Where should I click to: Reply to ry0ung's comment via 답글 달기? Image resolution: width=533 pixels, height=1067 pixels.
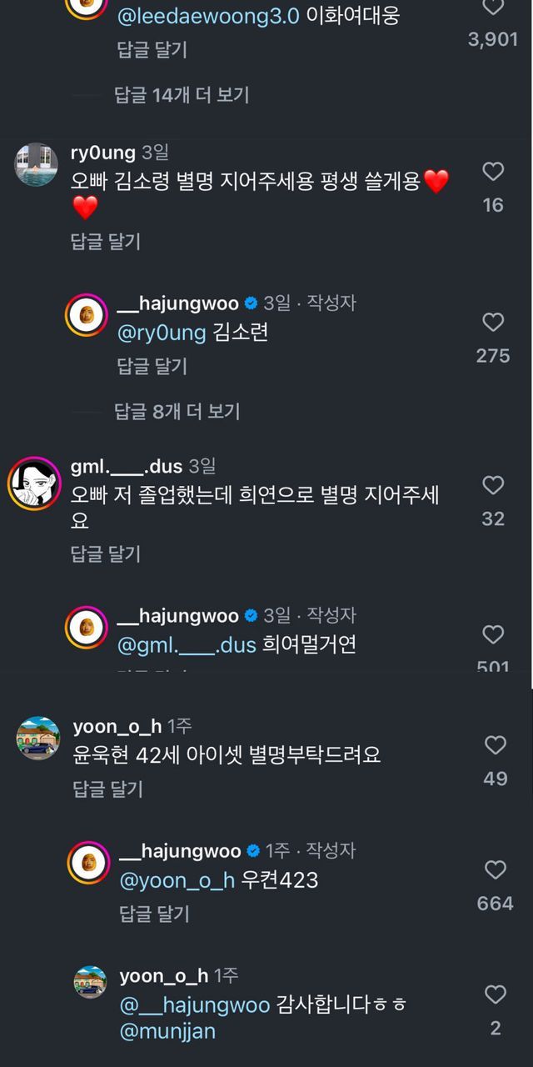pos(106,242)
